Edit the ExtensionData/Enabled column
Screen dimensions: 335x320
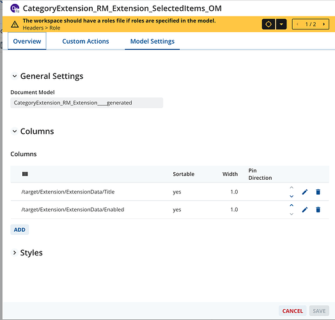[x=305, y=210]
